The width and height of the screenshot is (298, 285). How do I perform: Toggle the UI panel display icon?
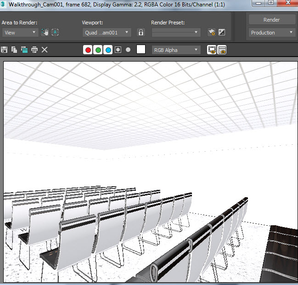click(x=222, y=50)
